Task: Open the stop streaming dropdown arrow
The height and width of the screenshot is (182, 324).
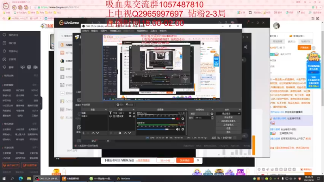Action: 239,114
